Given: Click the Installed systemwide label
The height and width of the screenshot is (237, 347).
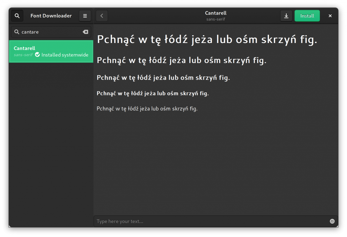Looking at the screenshot, I should (x=64, y=55).
